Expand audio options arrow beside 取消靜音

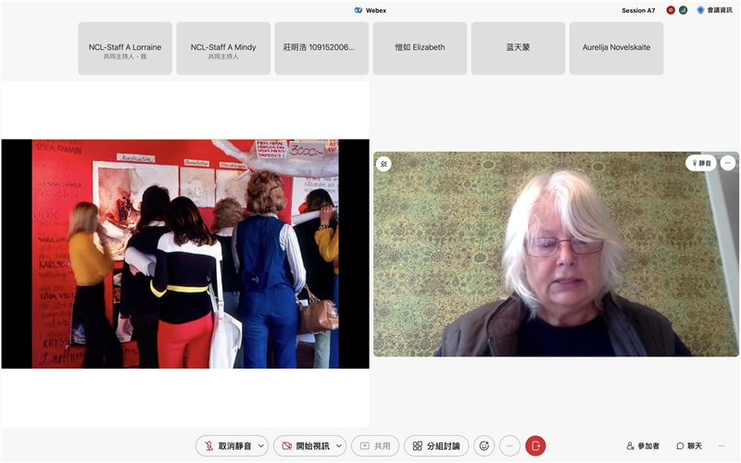pyautogui.click(x=261, y=445)
